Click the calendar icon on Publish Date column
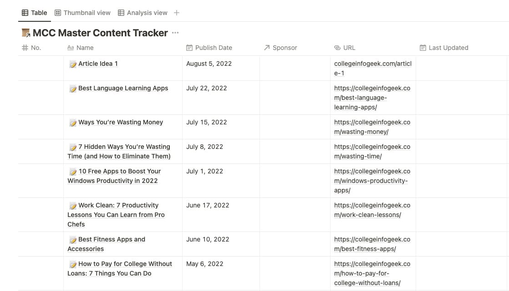 tap(189, 48)
